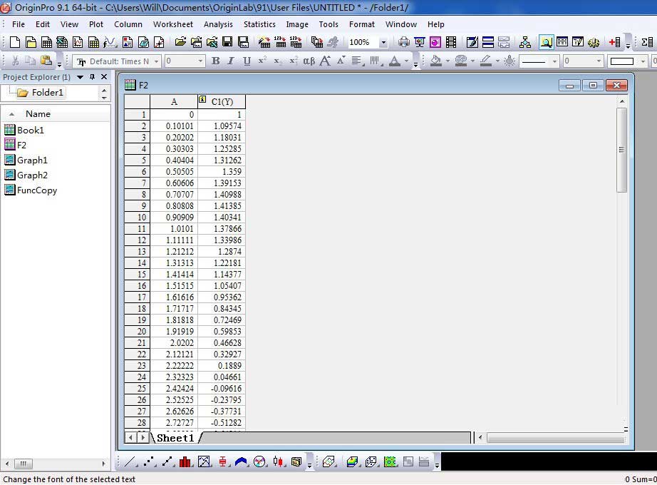657x485 pixels.
Task: Open slide show of graphs
Action: [420, 42]
